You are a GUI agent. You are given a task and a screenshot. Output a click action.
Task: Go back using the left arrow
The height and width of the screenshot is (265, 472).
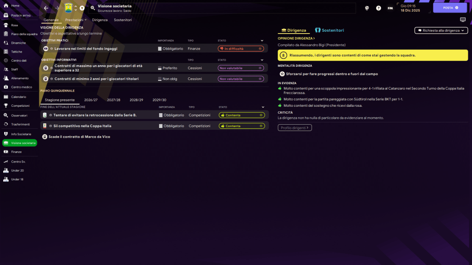click(46, 8)
